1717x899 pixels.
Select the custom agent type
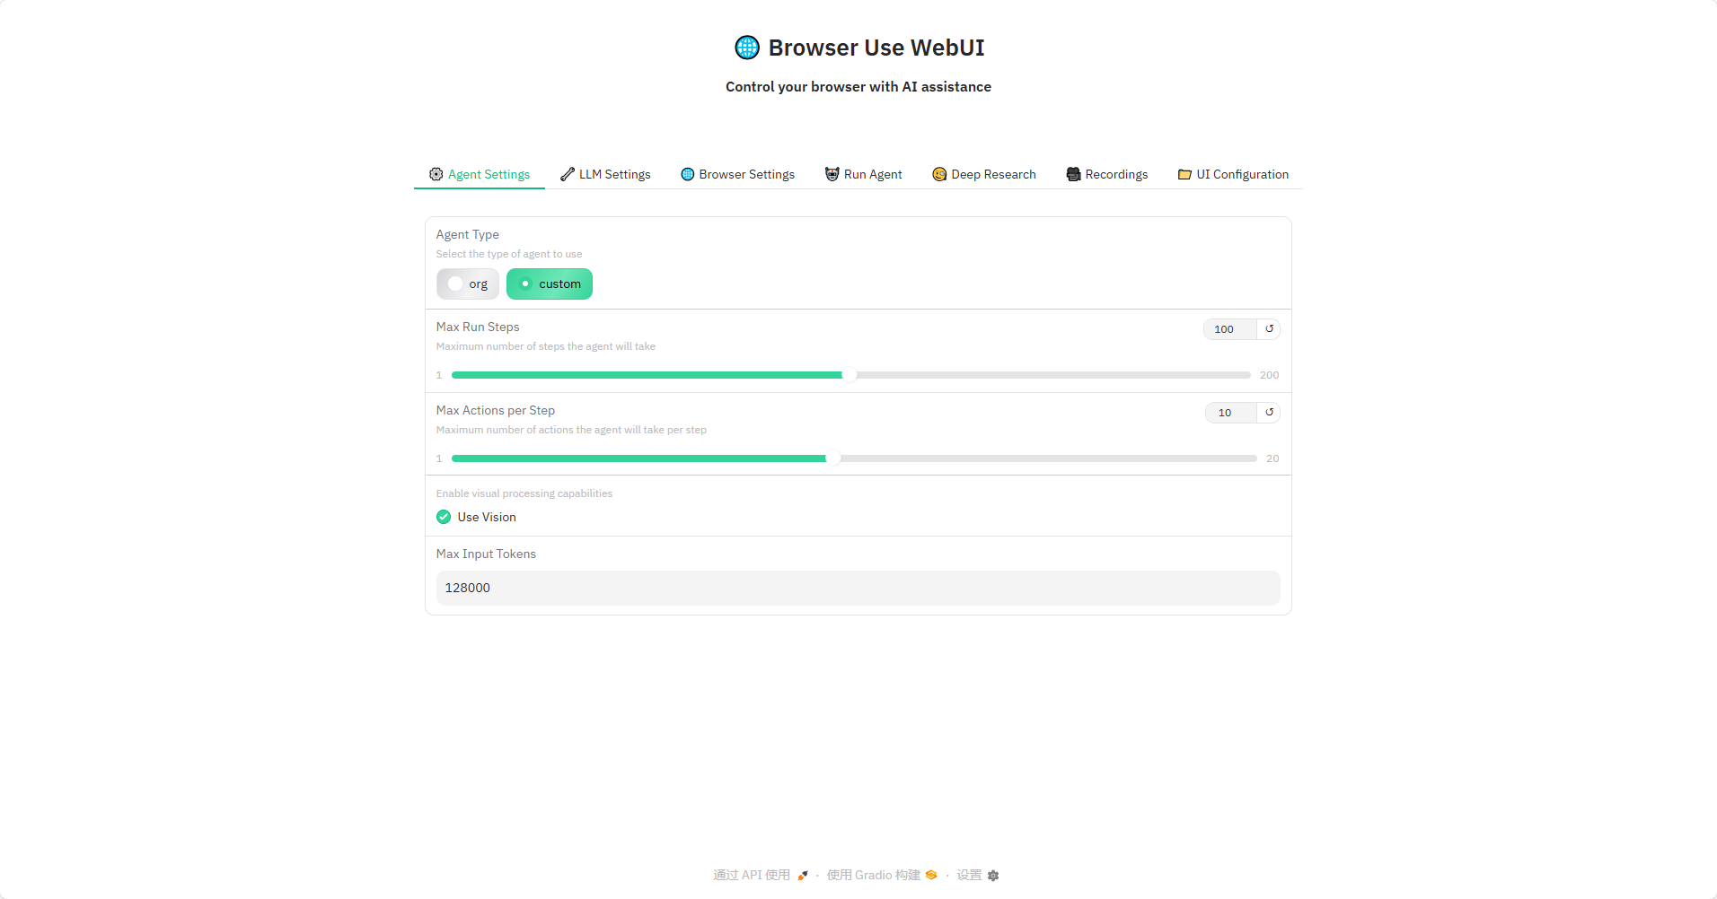click(550, 284)
